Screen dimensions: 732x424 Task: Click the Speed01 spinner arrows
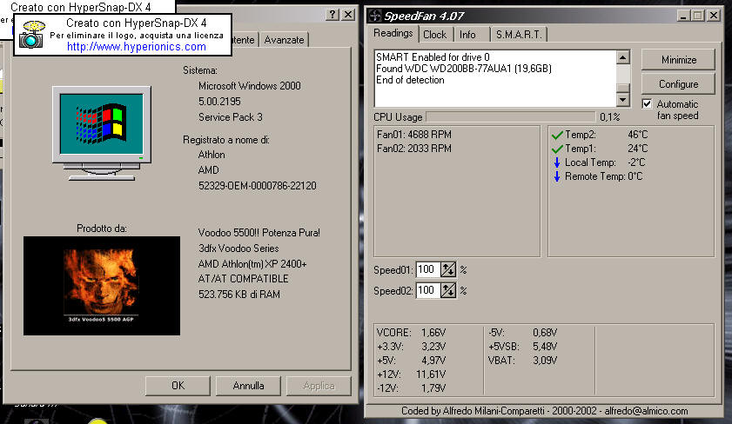click(x=447, y=269)
